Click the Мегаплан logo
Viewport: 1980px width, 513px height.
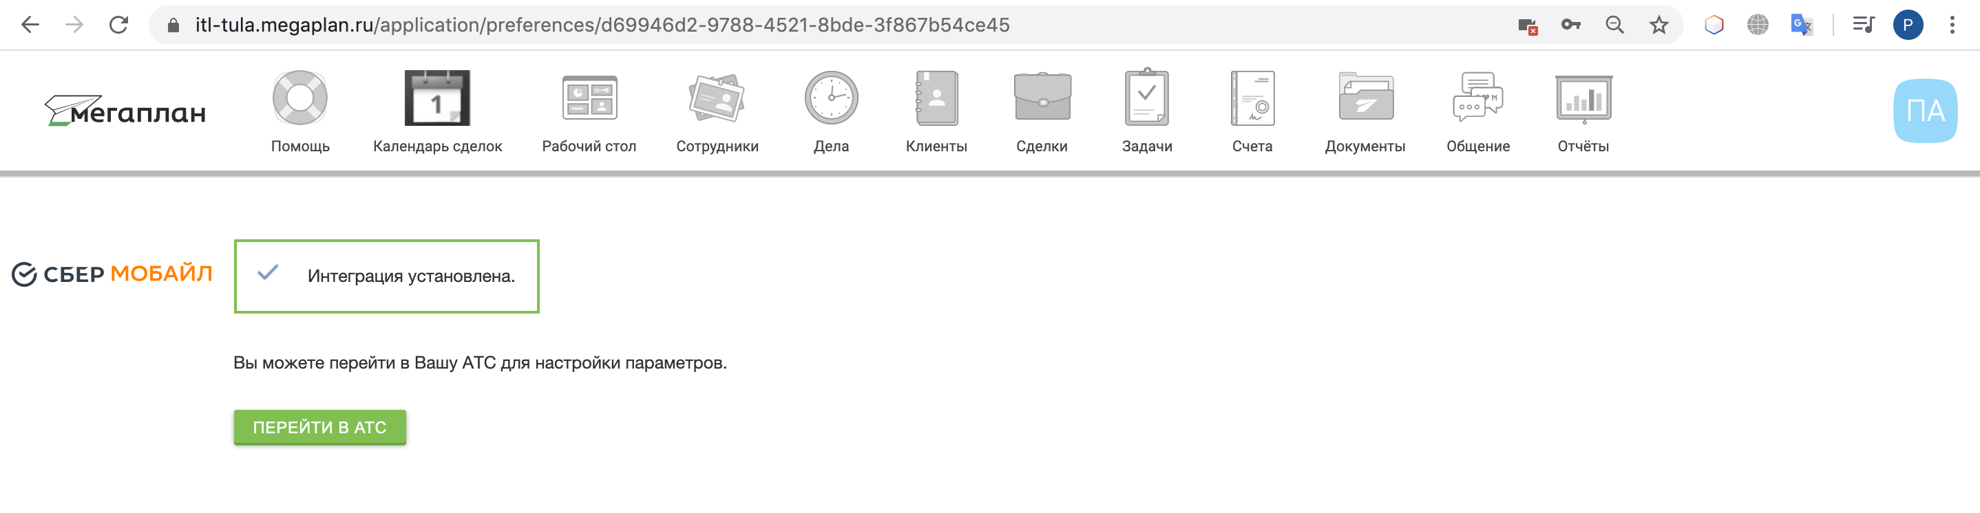pos(125,111)
